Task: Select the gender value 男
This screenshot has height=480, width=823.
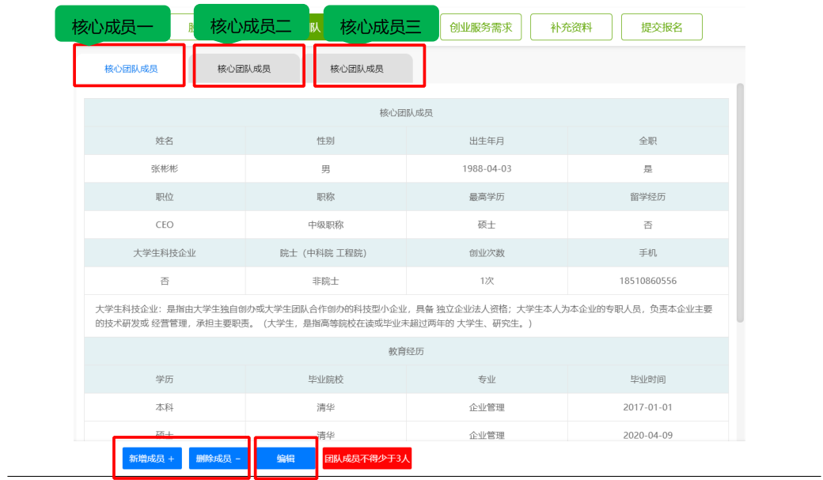Action: [x=325, y=169]
